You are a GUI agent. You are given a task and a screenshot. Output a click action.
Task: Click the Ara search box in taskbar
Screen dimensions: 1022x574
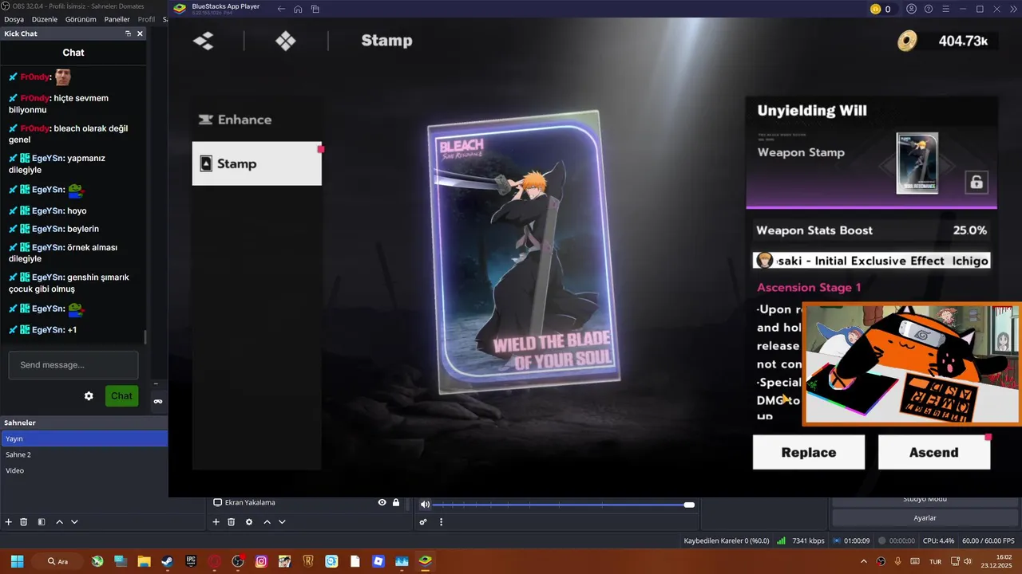58,561
